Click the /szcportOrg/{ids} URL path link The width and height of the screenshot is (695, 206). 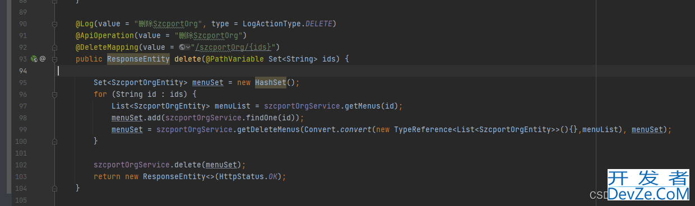tap(233, 47)
